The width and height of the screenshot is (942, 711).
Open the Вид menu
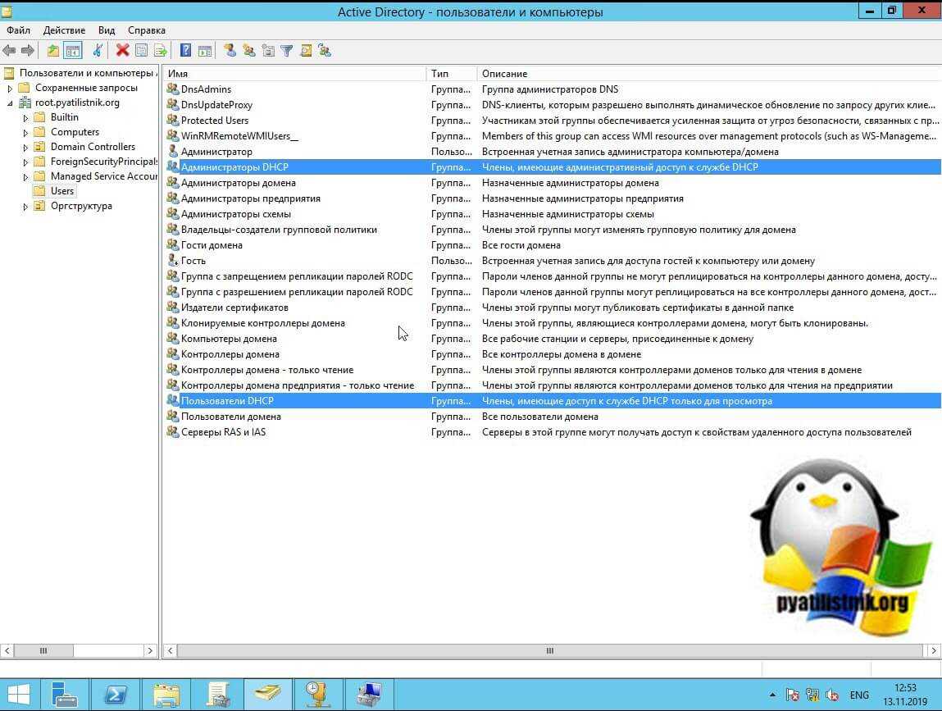107,30
